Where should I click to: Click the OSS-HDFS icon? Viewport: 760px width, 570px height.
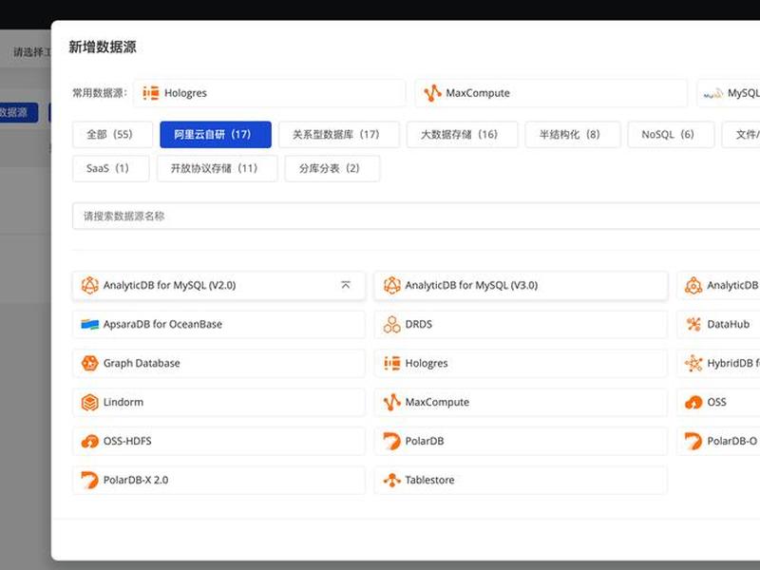[89, 441]
